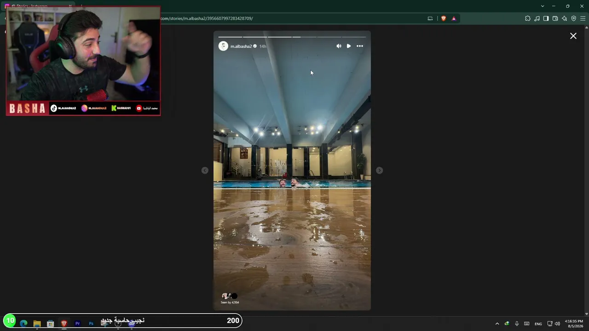Screen dimensions: 589x331
Task: Click the Internet Download Manager tray icon
Action: point(507,324)
